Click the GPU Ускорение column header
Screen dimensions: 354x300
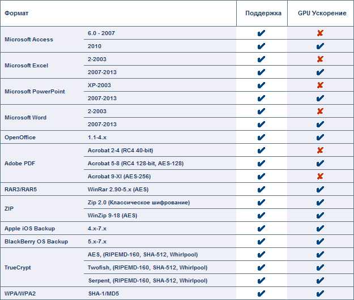coord(322,13)
